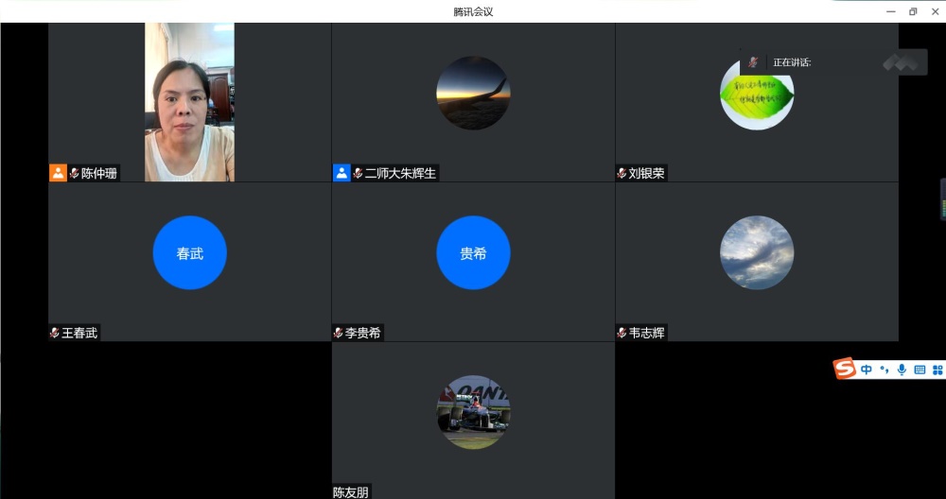946x499 pixels.
Task: Open the Sogou toolbox grid icon
Action: point(937,370)
